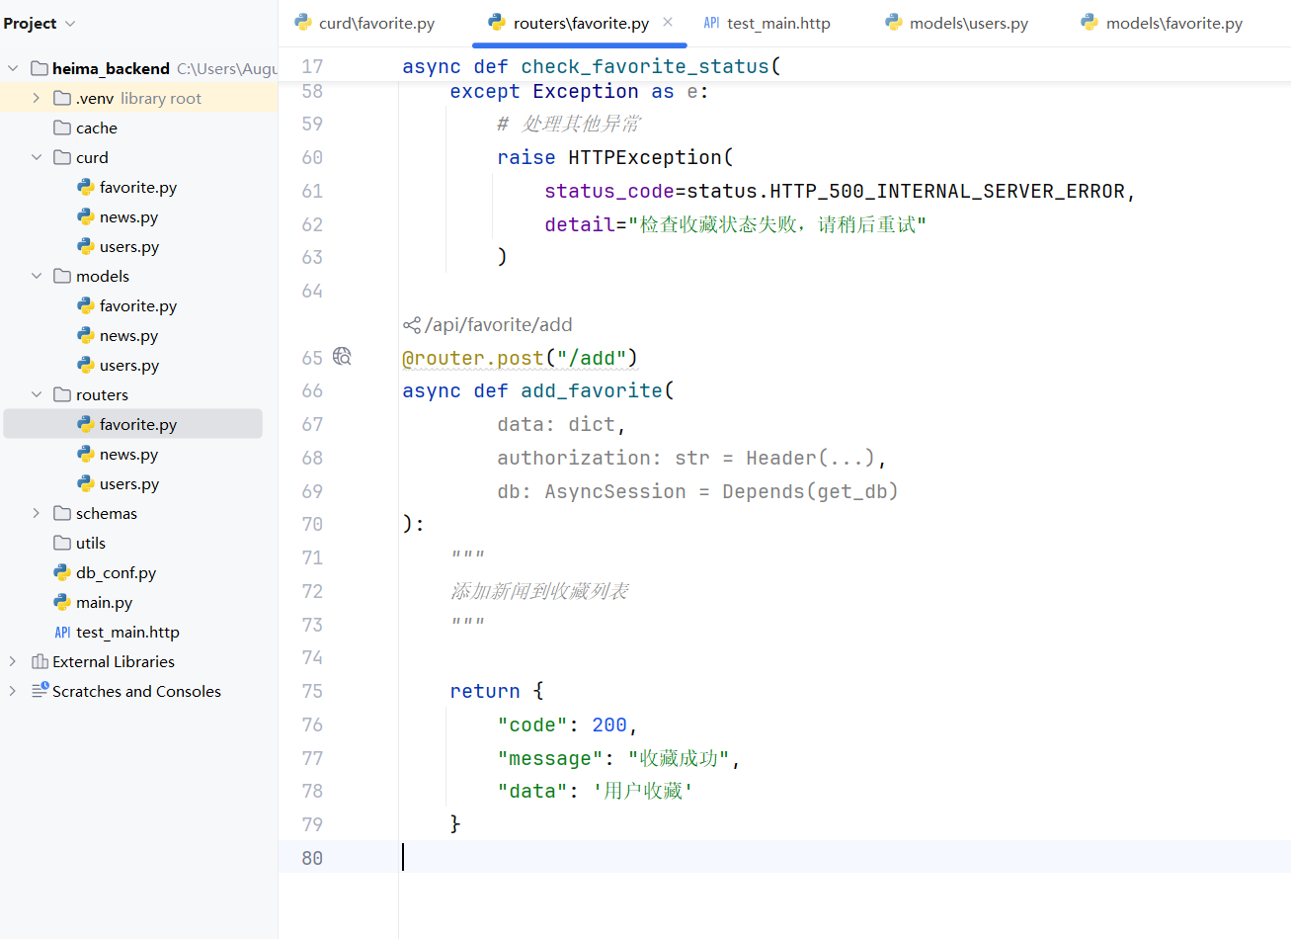Click the share icon beside /api/favorite/add
This screenshot has width=1291, height=939.
click(x=412, y=325)
